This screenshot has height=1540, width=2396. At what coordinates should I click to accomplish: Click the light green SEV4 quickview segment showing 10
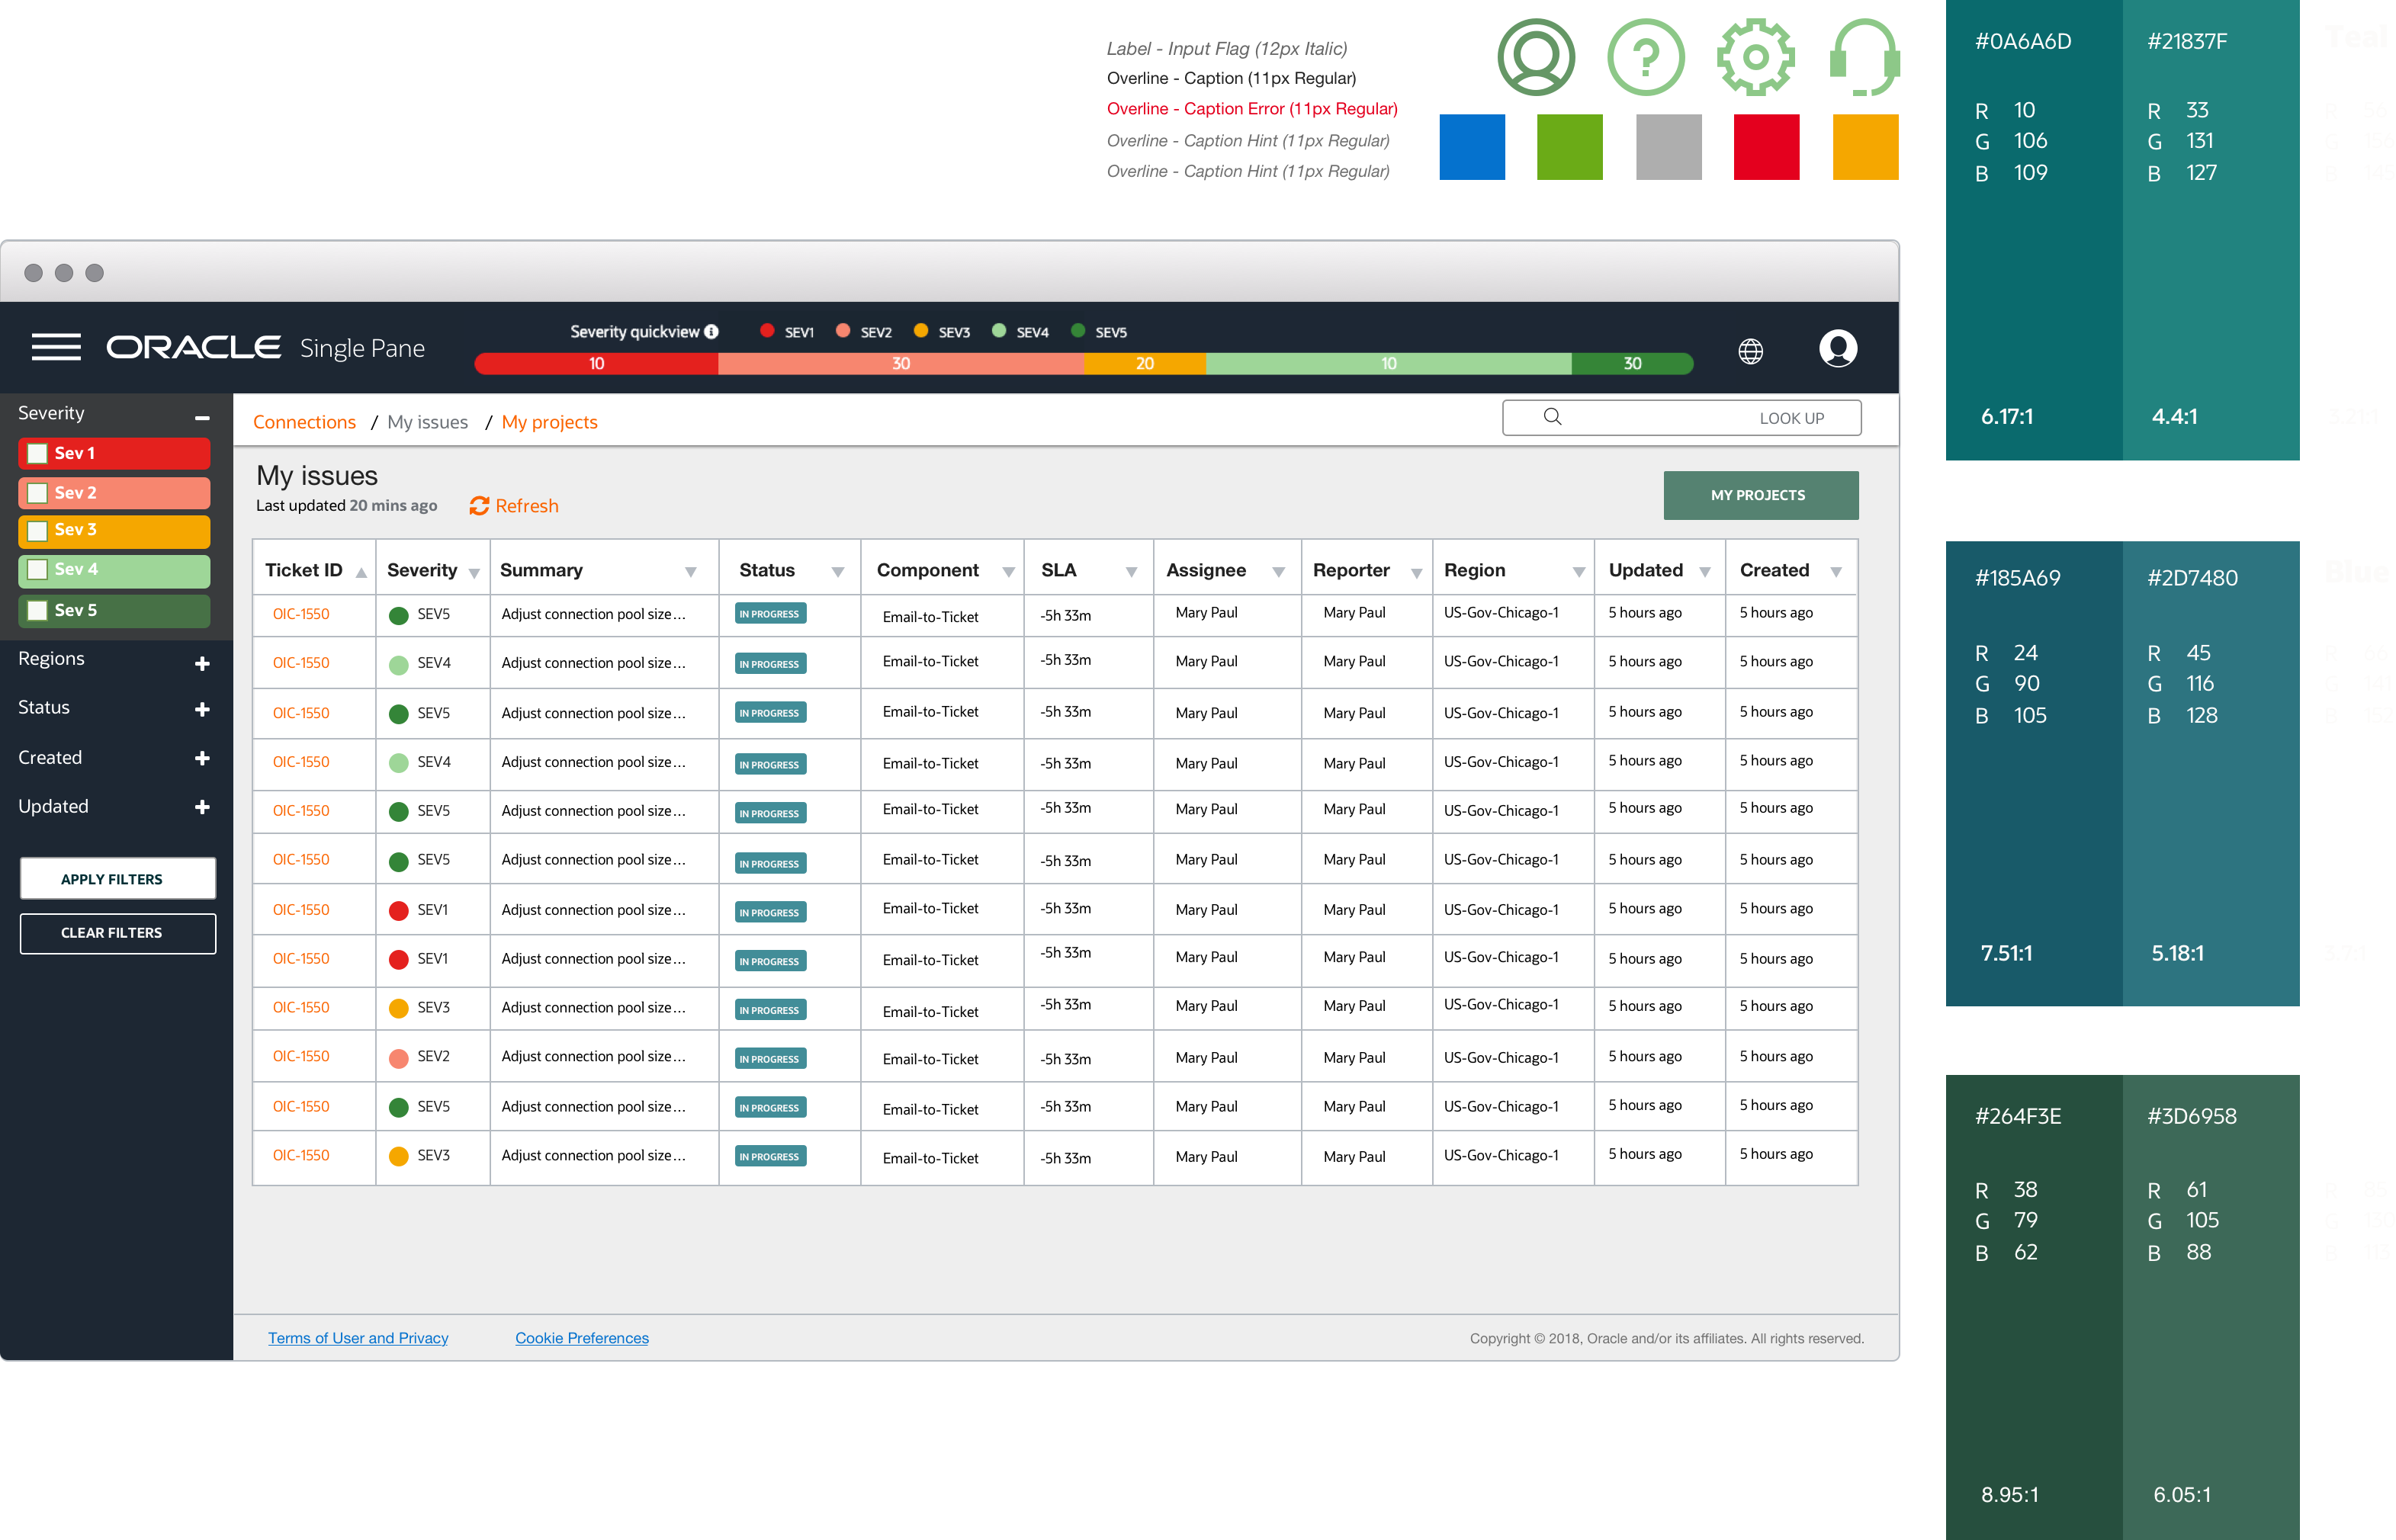pyautogui.click(x=1389, y=364)
